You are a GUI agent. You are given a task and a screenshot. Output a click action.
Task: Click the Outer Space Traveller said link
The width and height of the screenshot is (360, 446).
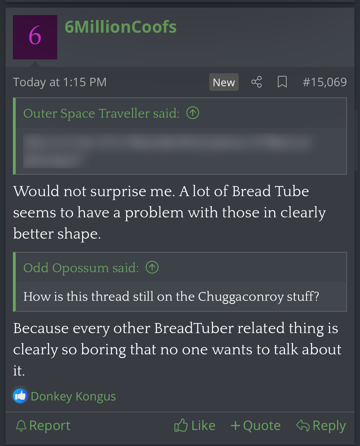tap(101, 113)
